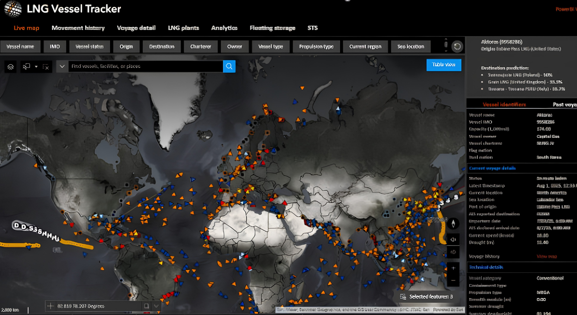Click the map search magnifier button
Viewport: 577px width, 315px height.
click(x=229, y=67)
